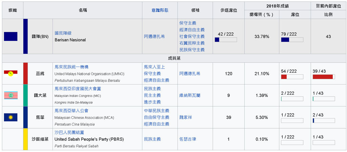Click the 總得票（%） subheader

click(262, 15)
